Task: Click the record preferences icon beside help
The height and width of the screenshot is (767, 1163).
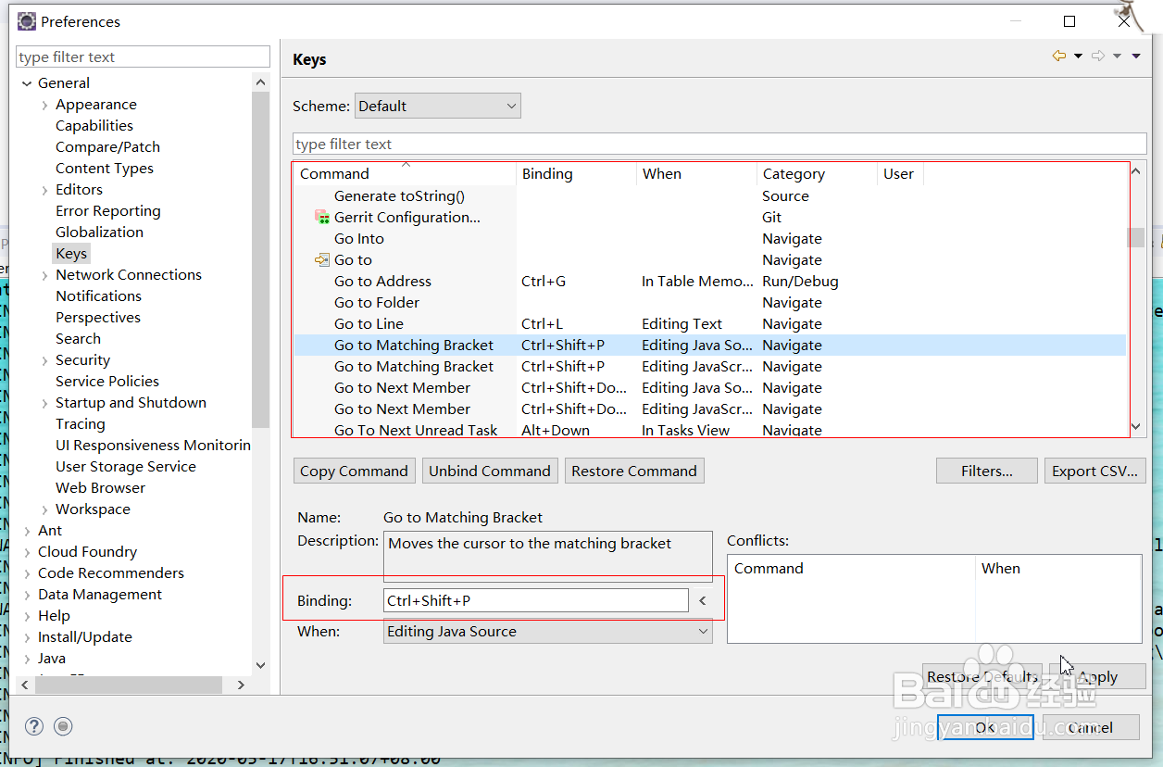Action: (x=63, y=726)
